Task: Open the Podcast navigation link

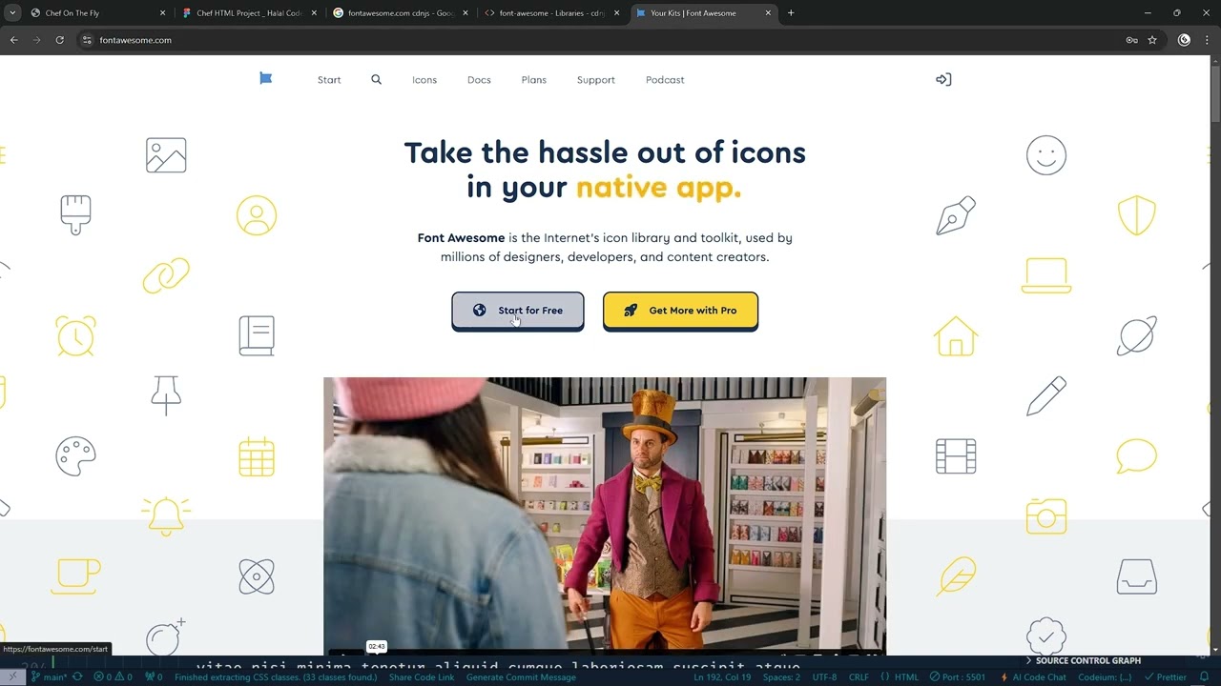Action: [665, 80]
